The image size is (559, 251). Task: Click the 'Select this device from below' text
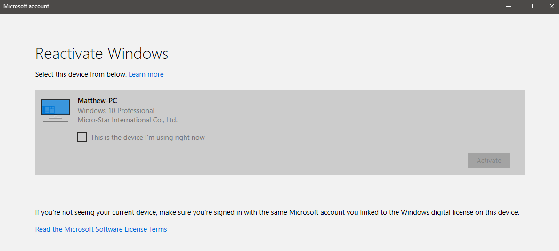(x=81, y=74)
